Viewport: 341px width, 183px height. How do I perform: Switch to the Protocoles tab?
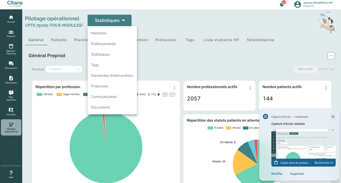pyautogui.click(x=166, y=40)
